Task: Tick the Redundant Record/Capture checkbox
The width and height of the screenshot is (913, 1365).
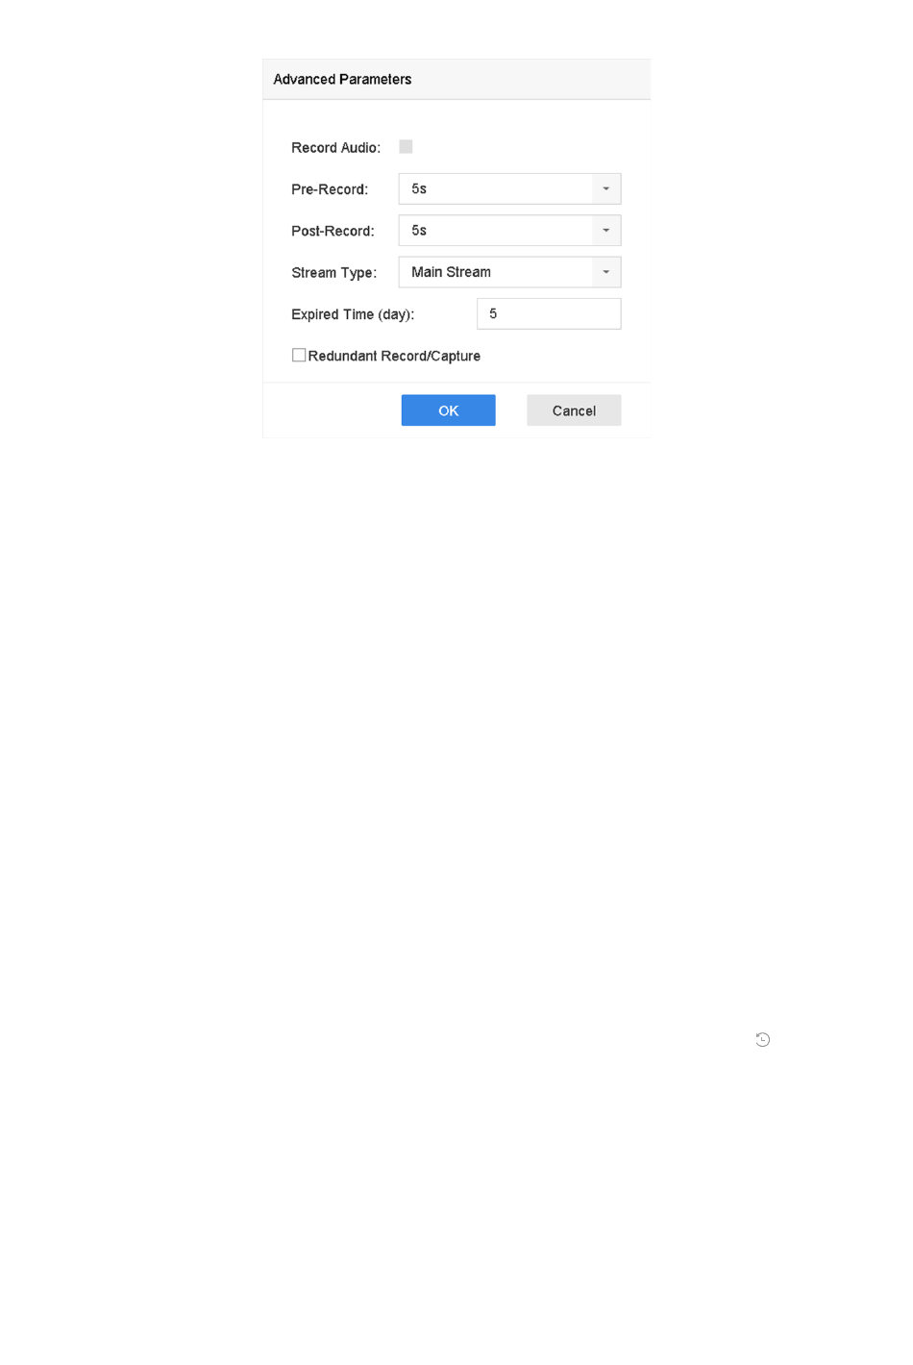Action: coord(299,355)
